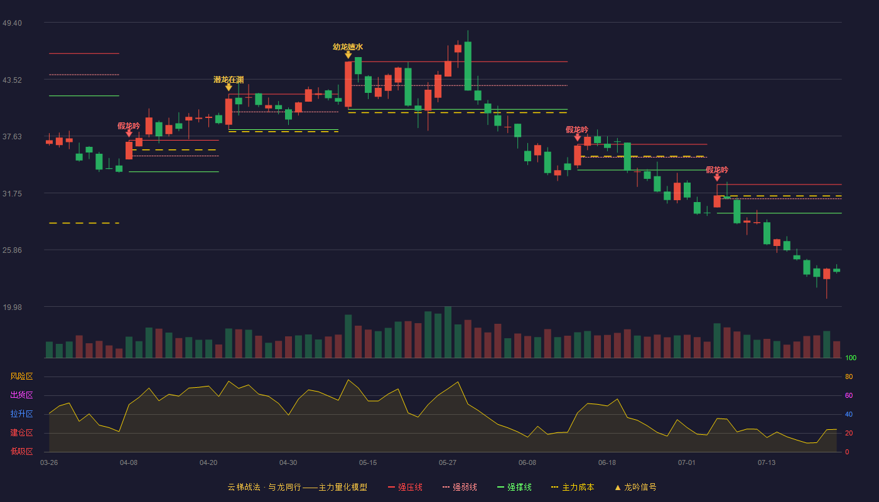
Task: Click the 低吸区 zone label
Action: click(x=21, y=451)
